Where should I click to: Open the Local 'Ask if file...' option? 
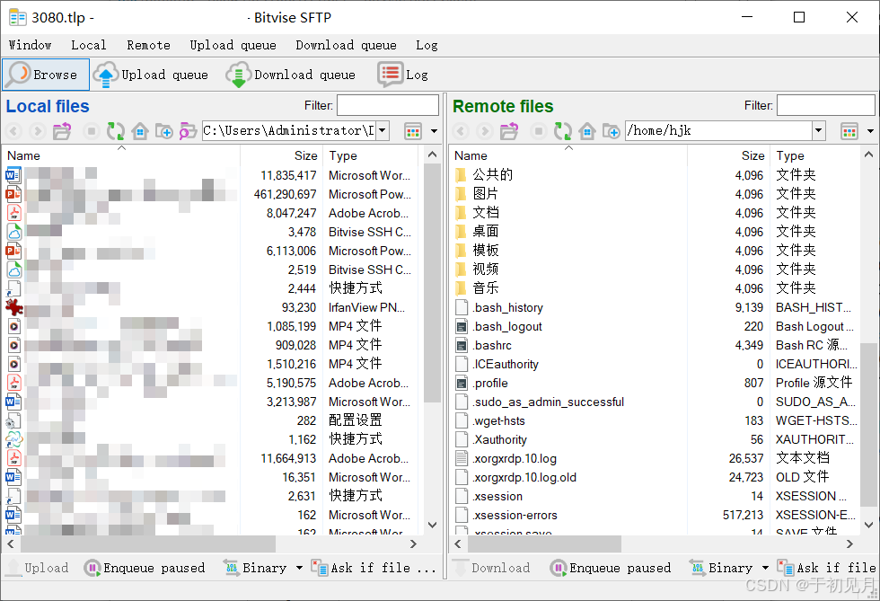pyautogui.click(x=374, y=568)
